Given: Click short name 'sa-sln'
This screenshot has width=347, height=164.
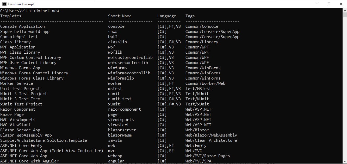Looking at the screenshot, I should (115, 140).
